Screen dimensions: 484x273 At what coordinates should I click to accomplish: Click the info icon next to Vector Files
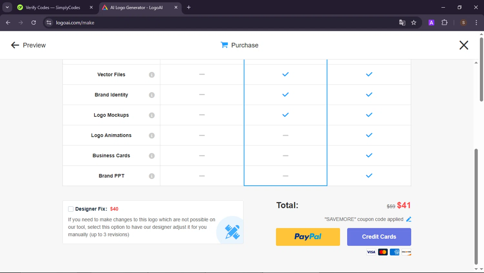click(x=152, y=75)
